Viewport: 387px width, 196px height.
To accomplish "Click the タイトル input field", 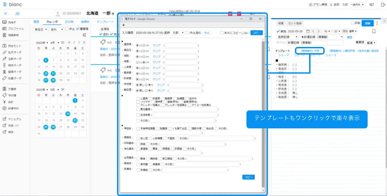I will pyautogui.click(x=316, y=43).
